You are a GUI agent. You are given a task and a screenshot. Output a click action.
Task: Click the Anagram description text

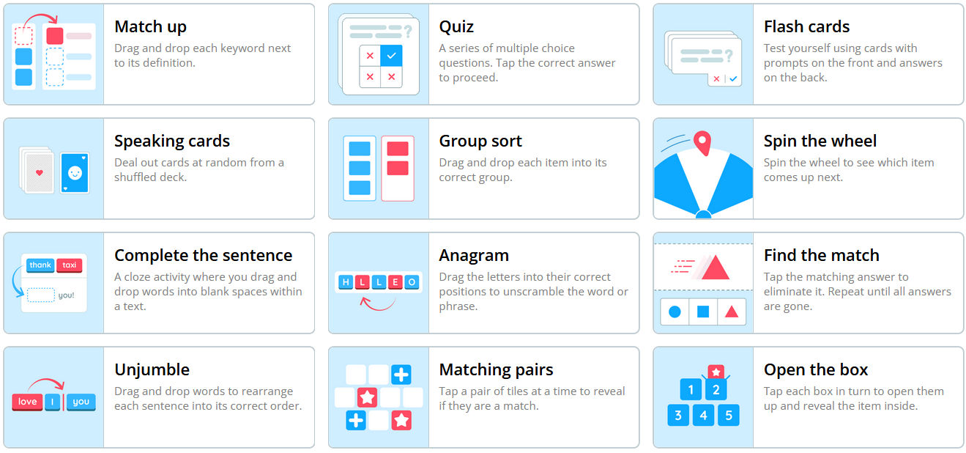coord(533,292)
